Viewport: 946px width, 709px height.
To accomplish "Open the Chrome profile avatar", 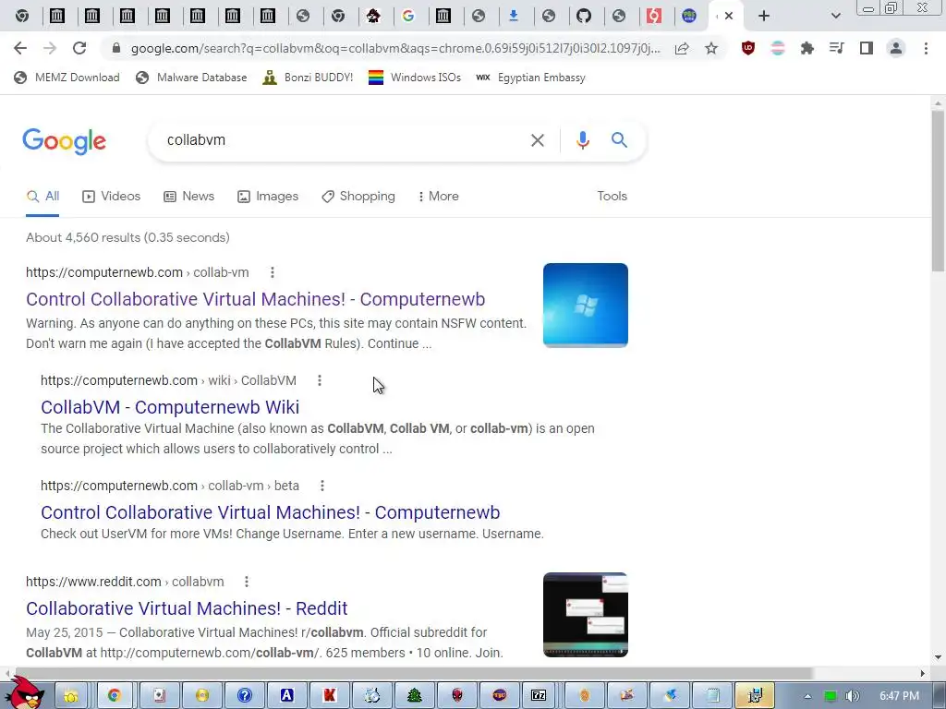I will 896,48.
